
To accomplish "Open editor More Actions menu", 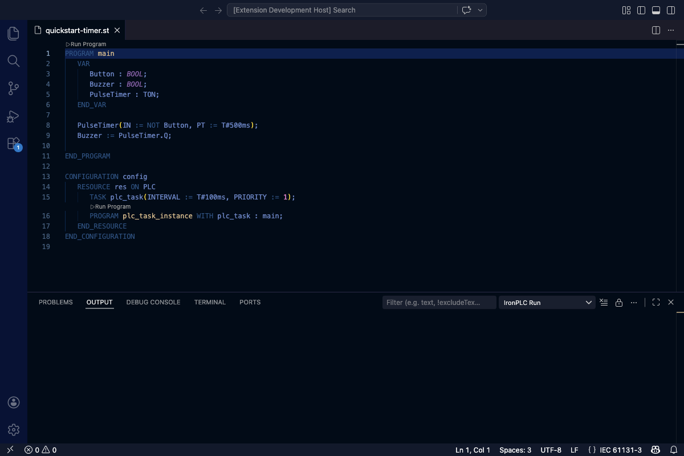I will (x=671, y=30).
